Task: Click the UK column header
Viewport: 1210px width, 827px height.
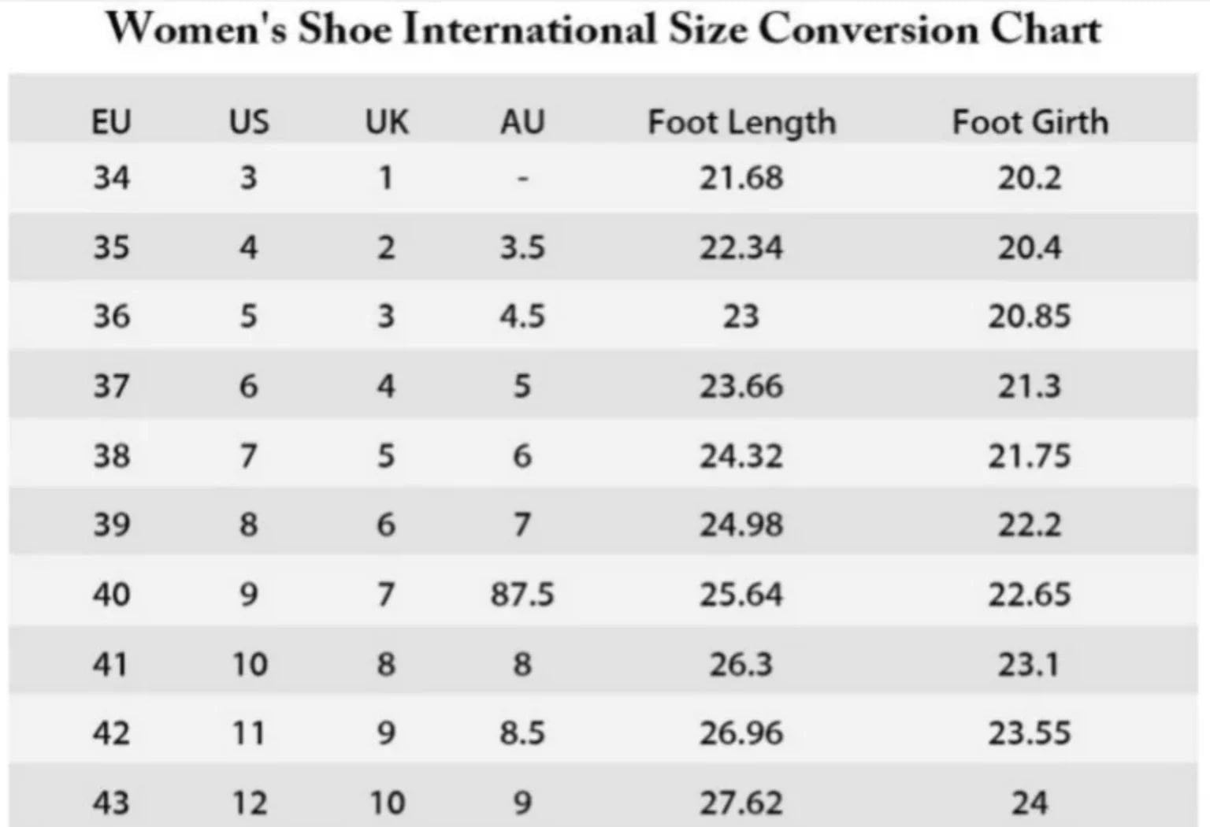Action: point(387,122)
